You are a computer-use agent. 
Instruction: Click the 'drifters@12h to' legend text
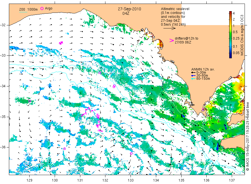187,38
